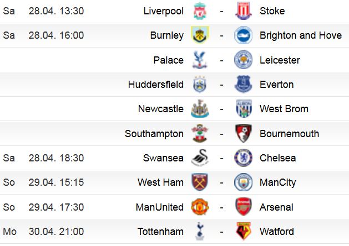Open the Huddersfield team link
The image size is (349, 246).
(156, 85)
